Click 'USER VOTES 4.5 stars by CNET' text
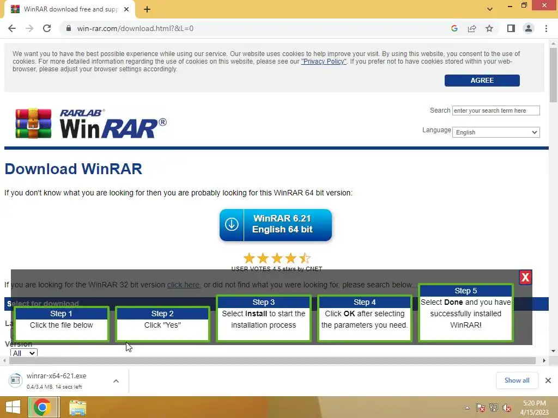 point(276,269)
